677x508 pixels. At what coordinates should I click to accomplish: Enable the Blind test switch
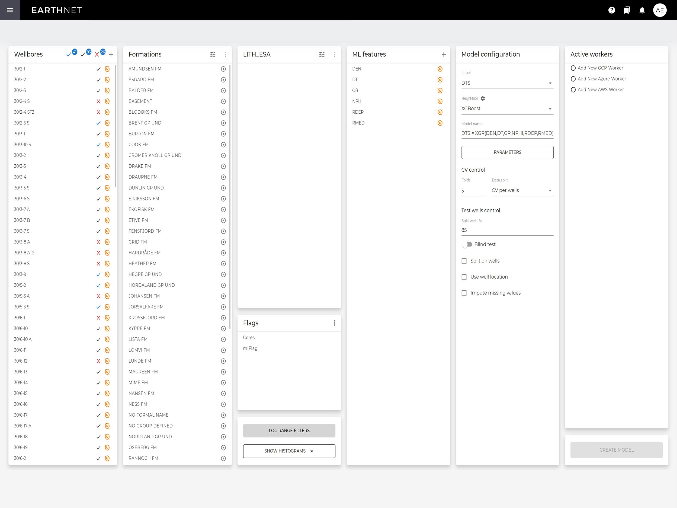click(467, 244)
